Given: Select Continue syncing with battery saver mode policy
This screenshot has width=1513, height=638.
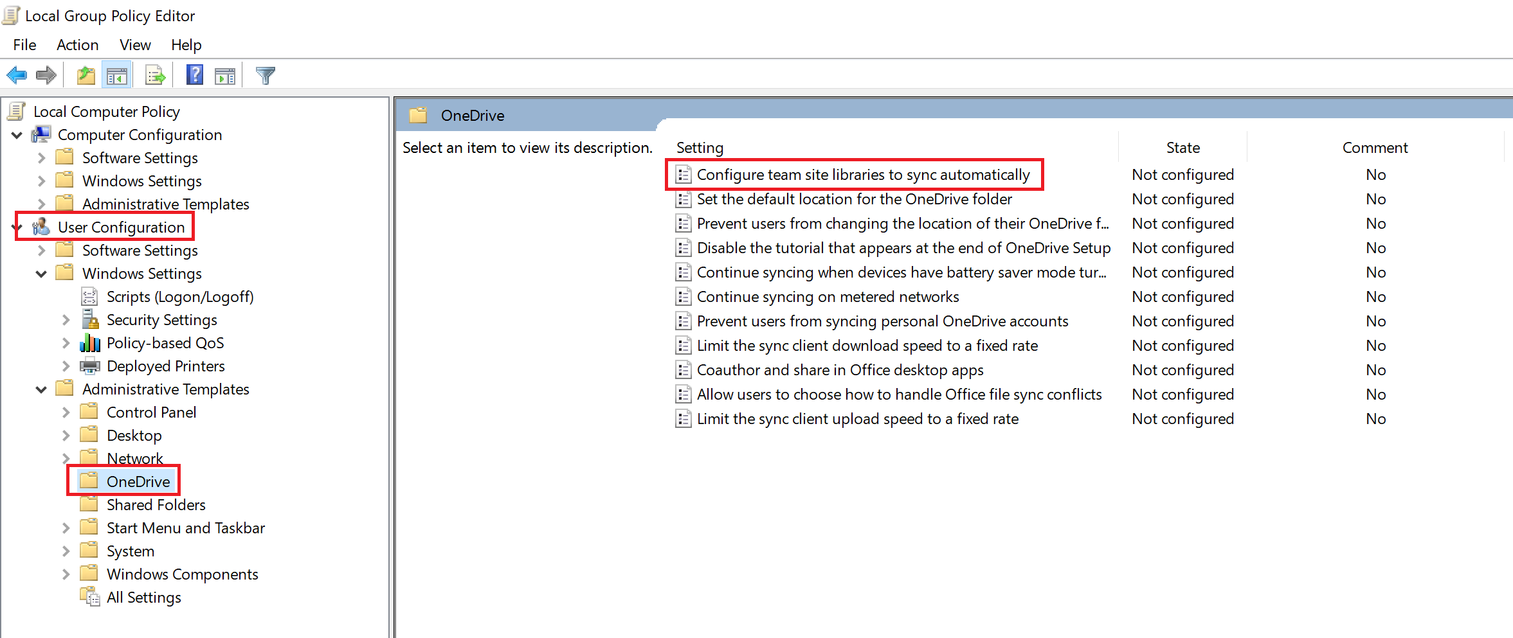Looking at the screenshot, I should coord(901,272).
